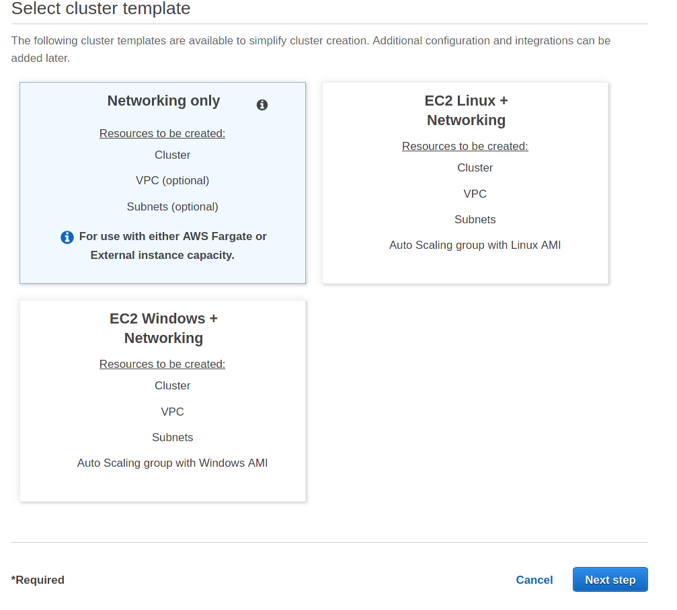Click 'Auto Scaling group with Linux AMI' text
The height and width of the screenshot is (610, 677).
pos(475,245)
